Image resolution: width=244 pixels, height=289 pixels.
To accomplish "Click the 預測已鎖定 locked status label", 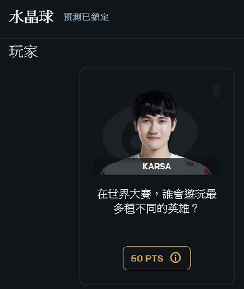I will point(86,17).
